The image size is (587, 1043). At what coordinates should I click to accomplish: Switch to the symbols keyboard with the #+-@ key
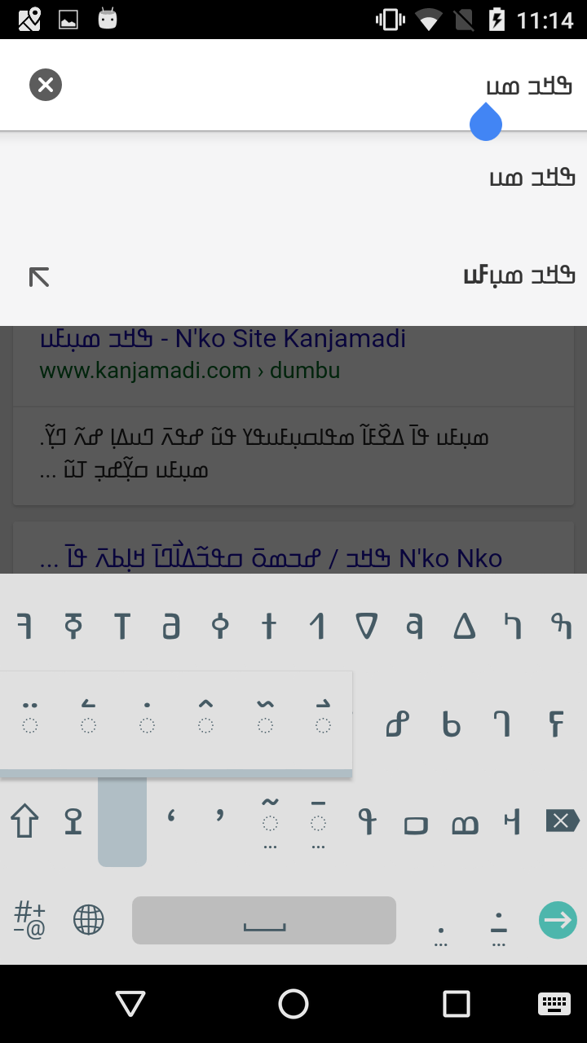point(30,920)
